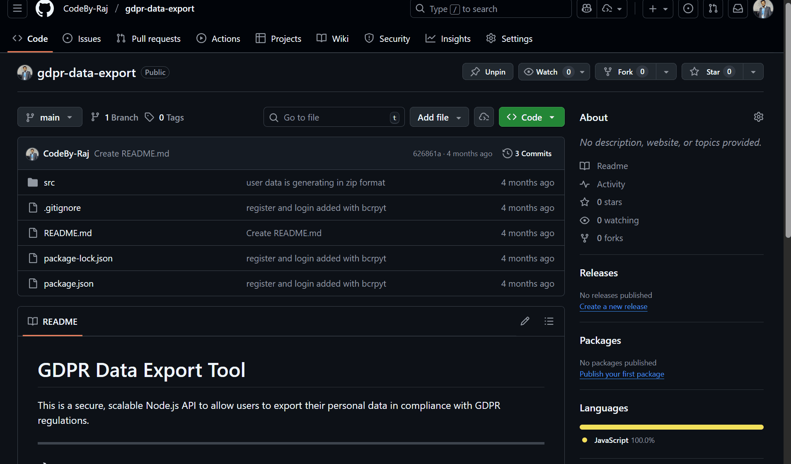The width and height of the screenshot is (791, 464).
Task: Sync the repository using the cloud refresh icon
Action: pyautogui.click(x=484, y=117)
